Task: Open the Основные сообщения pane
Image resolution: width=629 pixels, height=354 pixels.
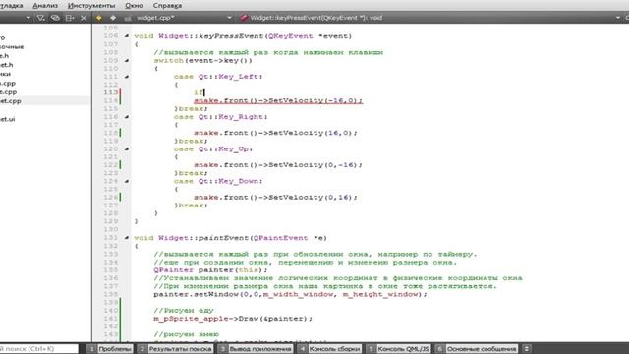Action: [x=477, y=349]
